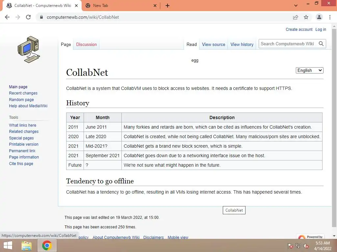The width and height of the screenshot is (337, 252).
Task: Open the Page namespace tab
Action: pyautogui.click(x=66, y=44)
